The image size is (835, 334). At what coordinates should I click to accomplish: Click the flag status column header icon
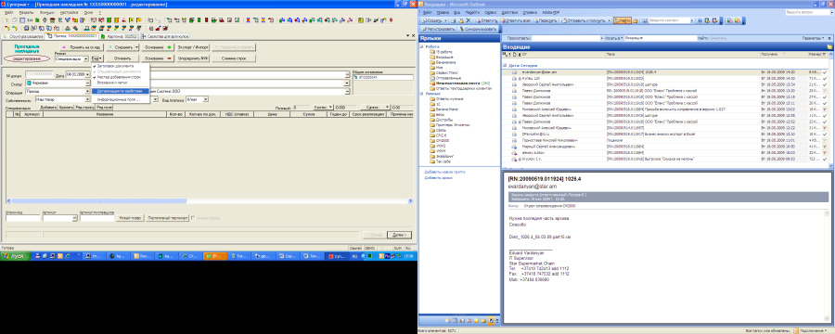(x=825, y=55)
